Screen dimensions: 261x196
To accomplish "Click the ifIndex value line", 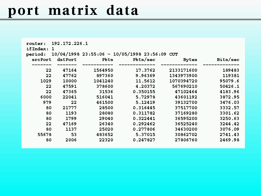I will [40, 49].
